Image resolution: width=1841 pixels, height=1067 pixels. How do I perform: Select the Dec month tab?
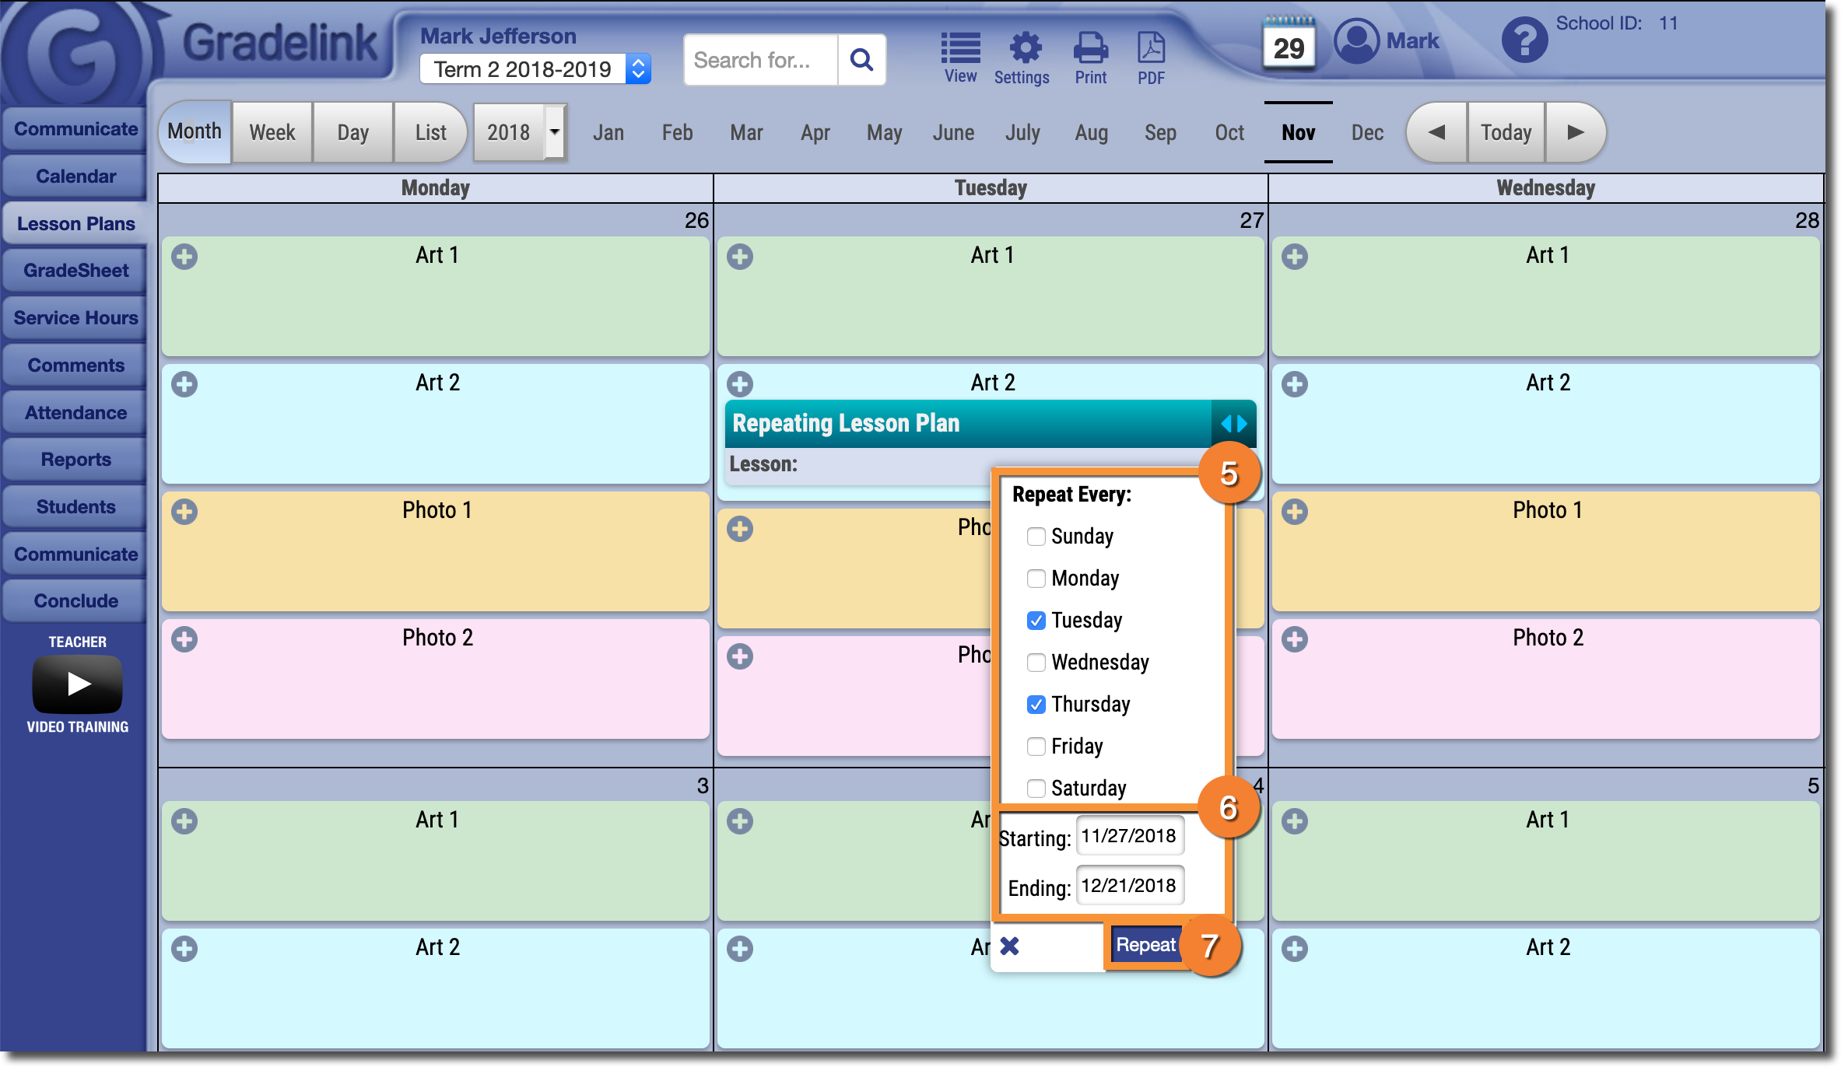point(1367,132)
